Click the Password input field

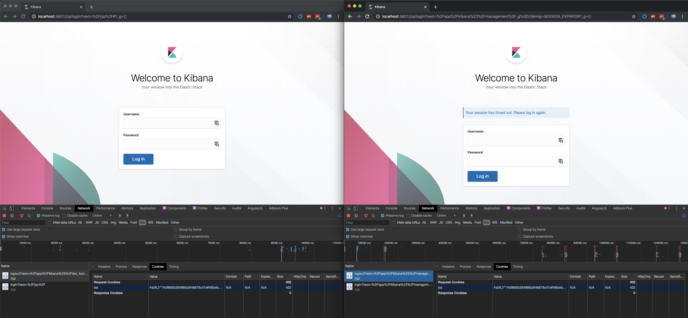coord(172,144)
